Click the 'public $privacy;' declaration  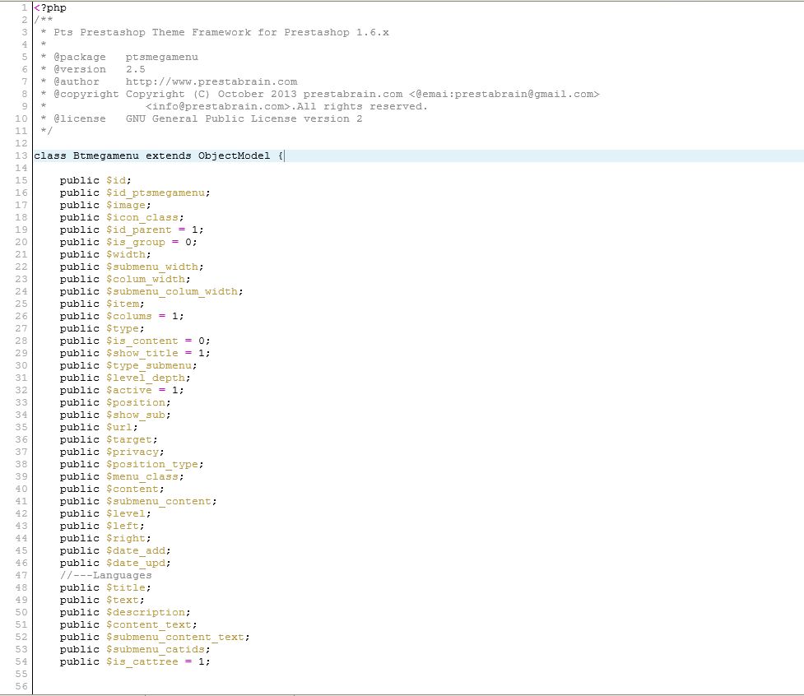tap(112, 452)
